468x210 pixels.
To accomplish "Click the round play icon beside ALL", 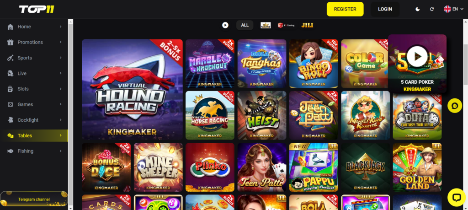I will point(225,25).
